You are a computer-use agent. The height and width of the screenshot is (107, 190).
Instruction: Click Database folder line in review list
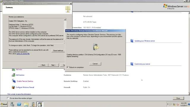[21, 25]
